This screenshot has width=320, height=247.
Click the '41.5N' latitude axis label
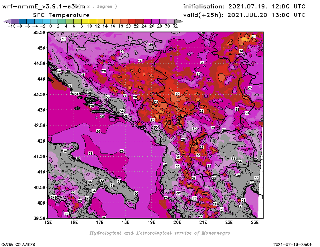coord(39,156)
